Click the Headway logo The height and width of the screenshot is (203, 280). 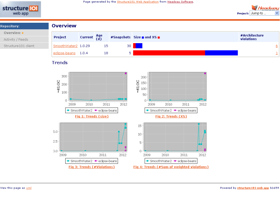(265, 8)
